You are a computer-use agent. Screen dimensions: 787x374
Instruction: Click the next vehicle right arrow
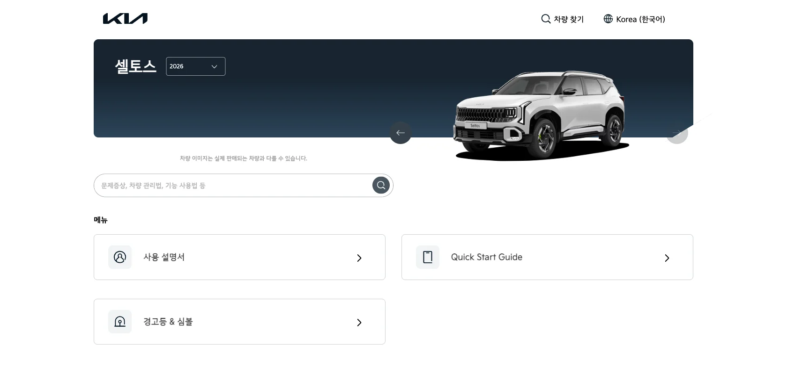pos(677,133)
